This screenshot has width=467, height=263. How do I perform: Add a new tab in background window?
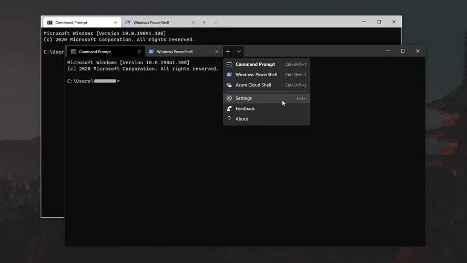[204, 23]
